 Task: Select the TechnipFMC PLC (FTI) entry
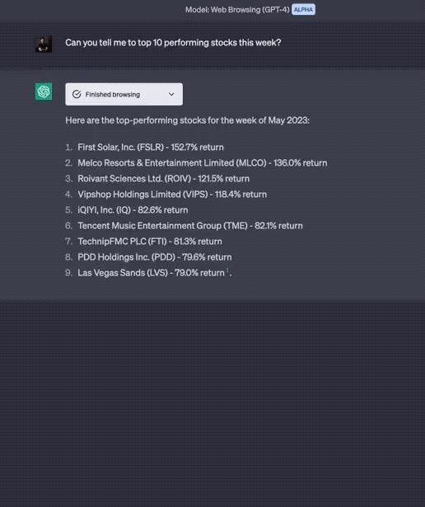tap(150, 242)
